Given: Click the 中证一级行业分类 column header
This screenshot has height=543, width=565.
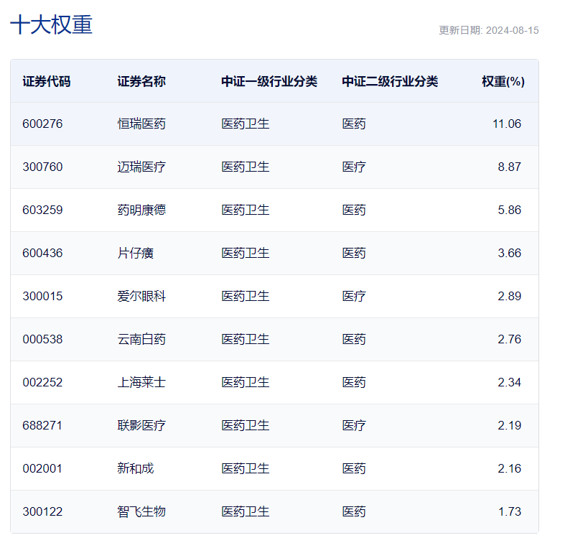Looking at the screenshot, I should pos(269,81).
